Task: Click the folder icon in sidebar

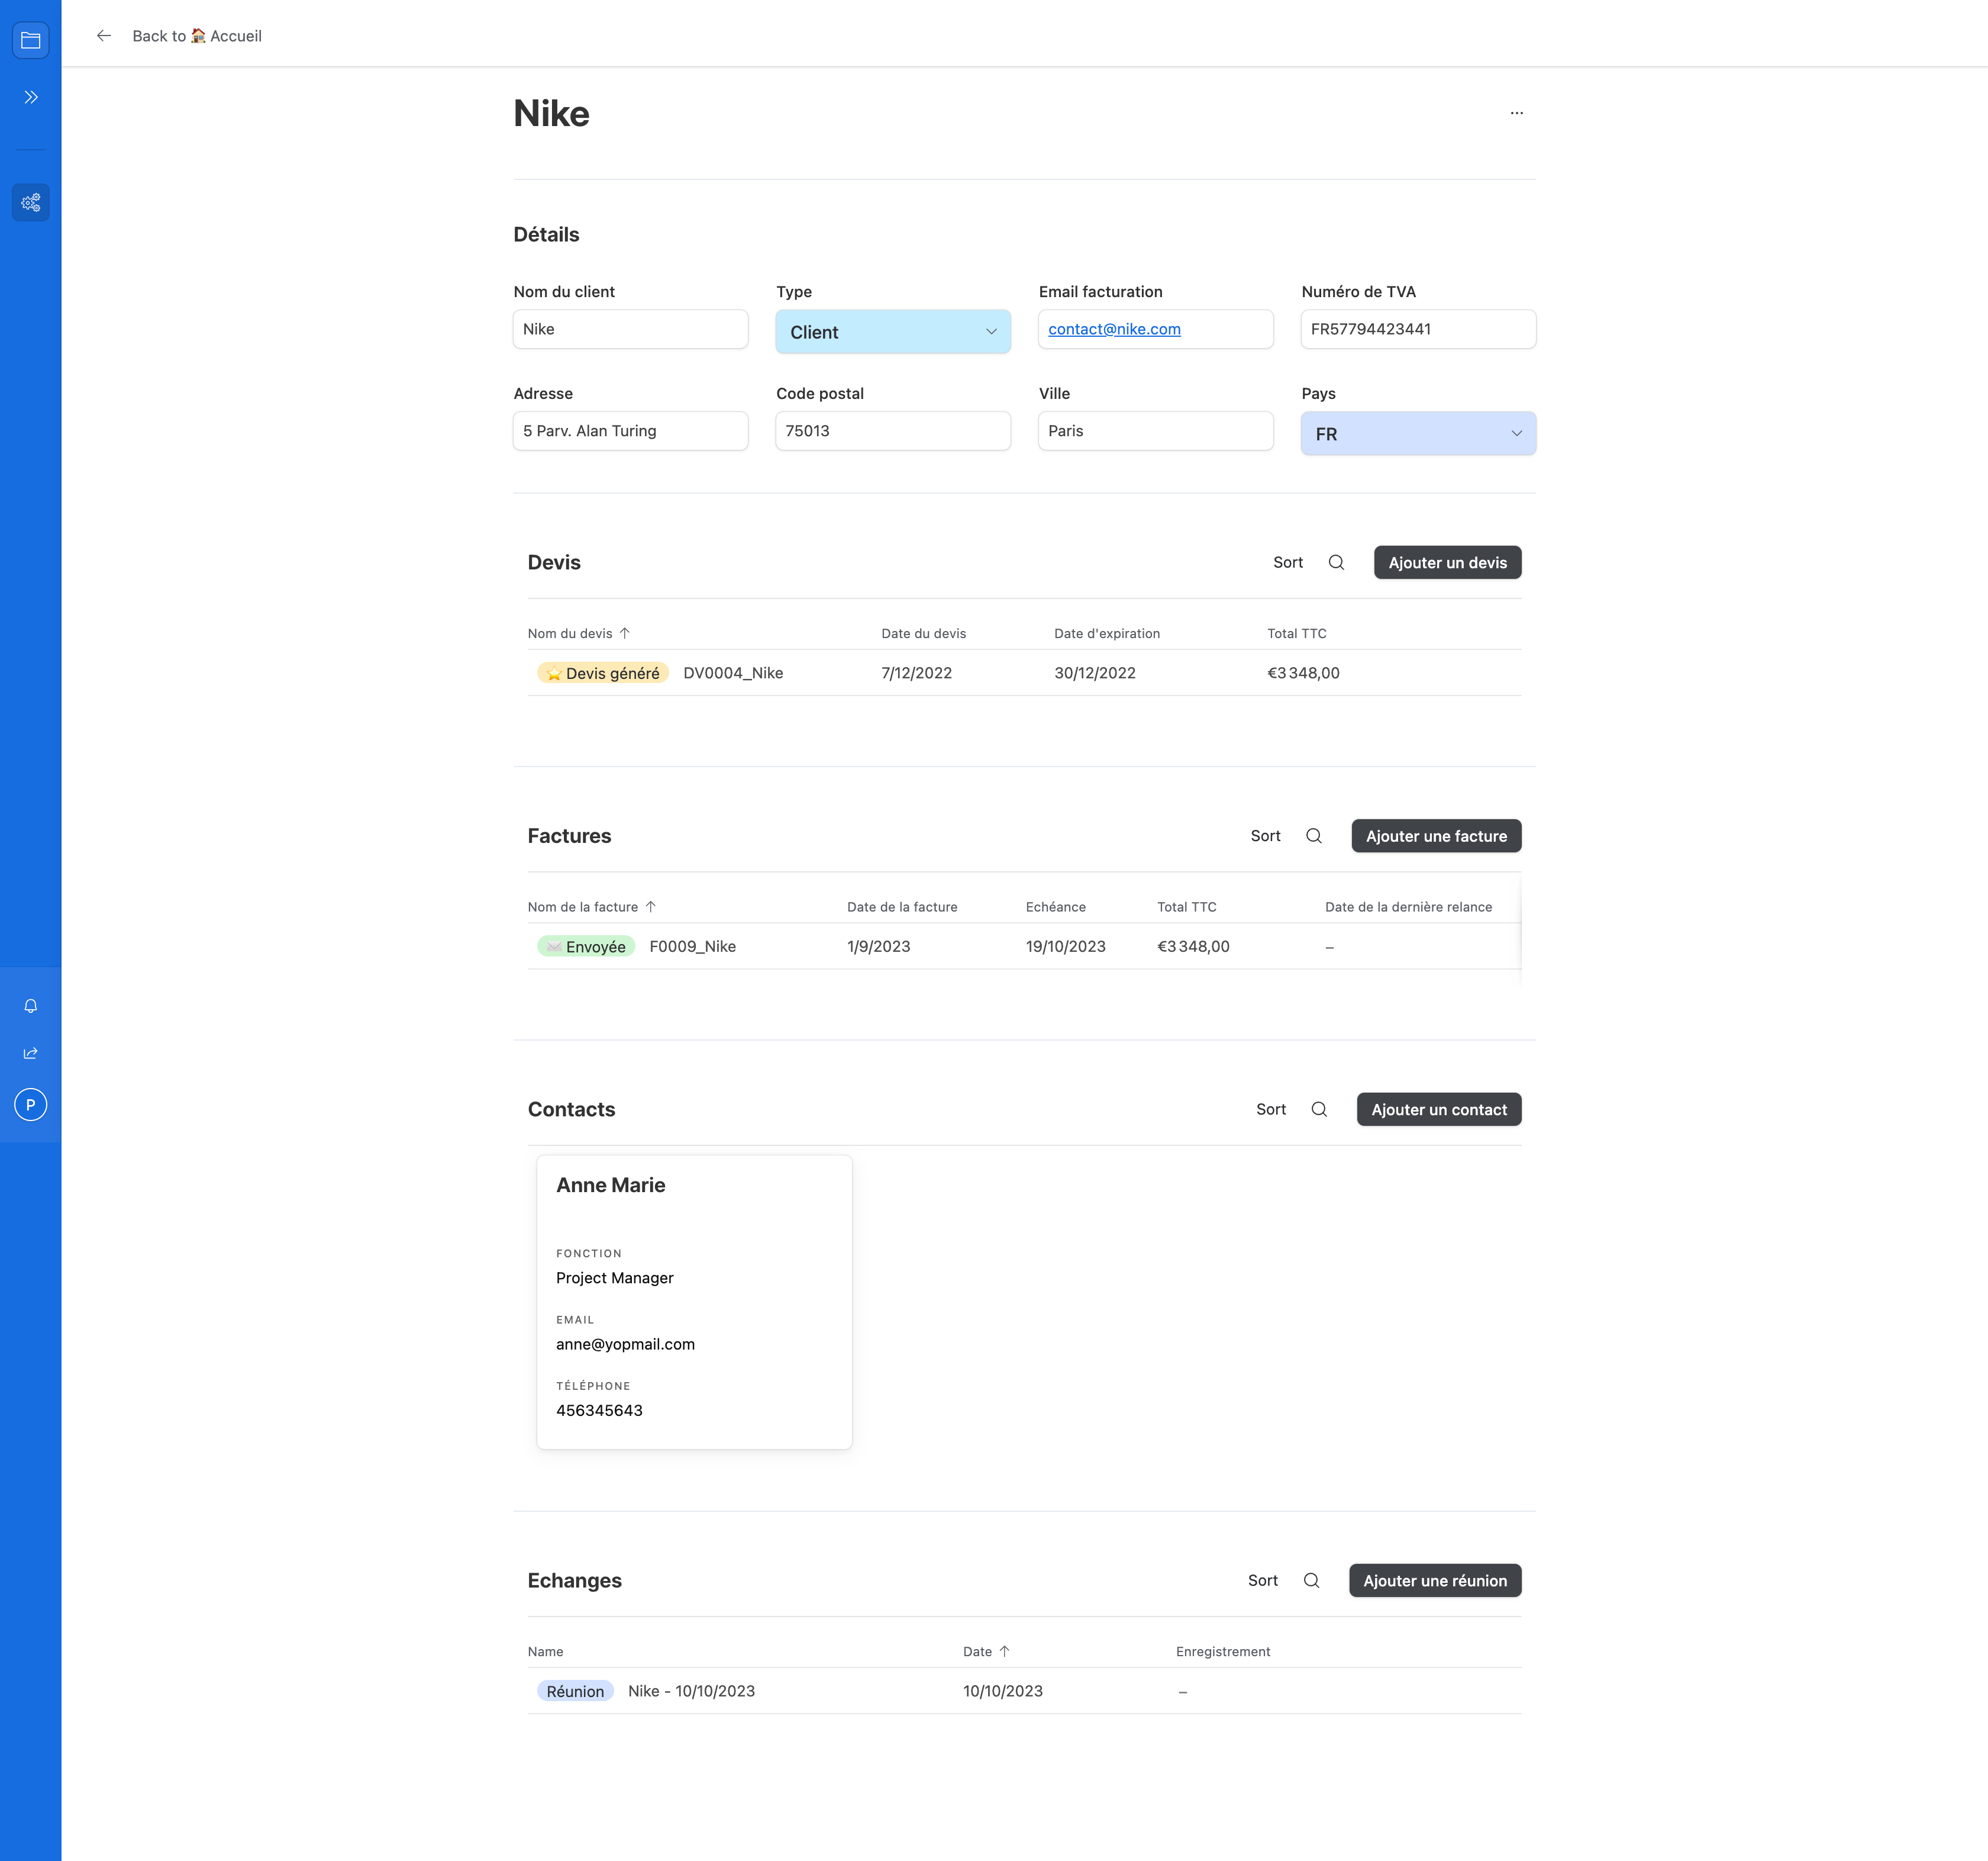Action: click(31, 40)
